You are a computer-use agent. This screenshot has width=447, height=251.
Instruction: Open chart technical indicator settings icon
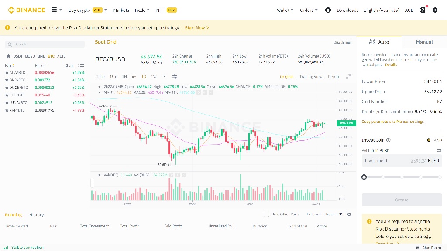pyautogui.click(x=175, y=77)
